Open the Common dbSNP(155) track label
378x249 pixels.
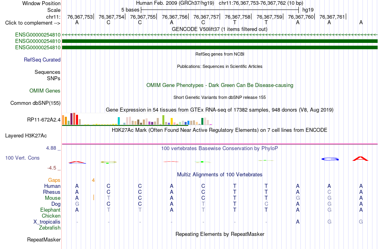coord(35,103)
